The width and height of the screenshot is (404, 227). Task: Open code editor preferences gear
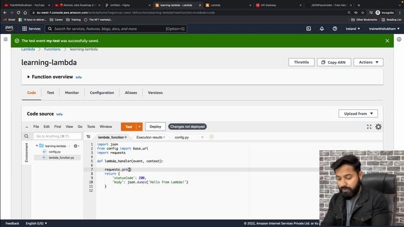(x=378, y=127)
